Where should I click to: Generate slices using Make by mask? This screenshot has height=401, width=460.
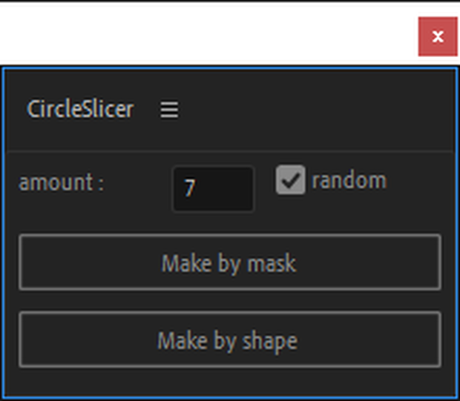pos(230,262)
